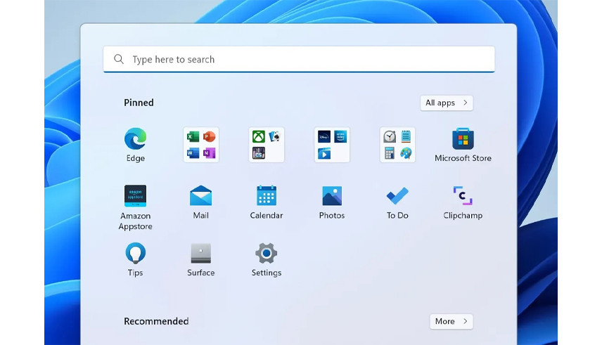Expand the All apps list

click(446, 103)
